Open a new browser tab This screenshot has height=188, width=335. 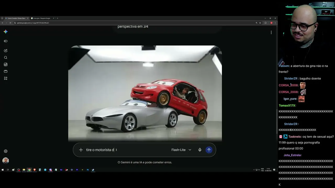tap(58, 18)
